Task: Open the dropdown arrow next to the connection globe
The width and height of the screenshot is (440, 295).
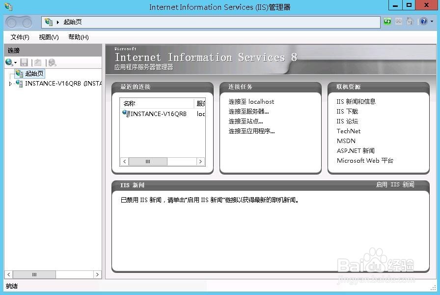Action: [15, 62]
